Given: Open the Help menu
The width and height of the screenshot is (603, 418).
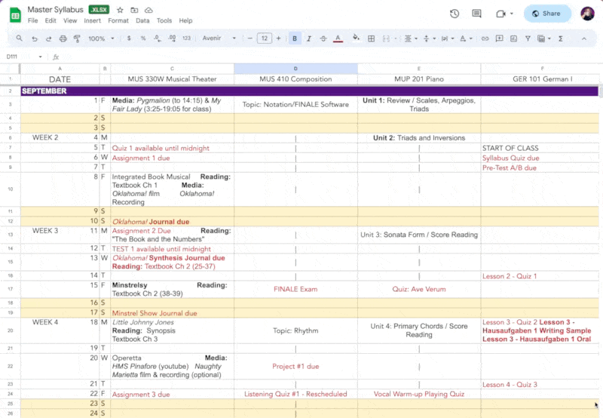Looking at the screenshot, I should (x=185, y=21).
